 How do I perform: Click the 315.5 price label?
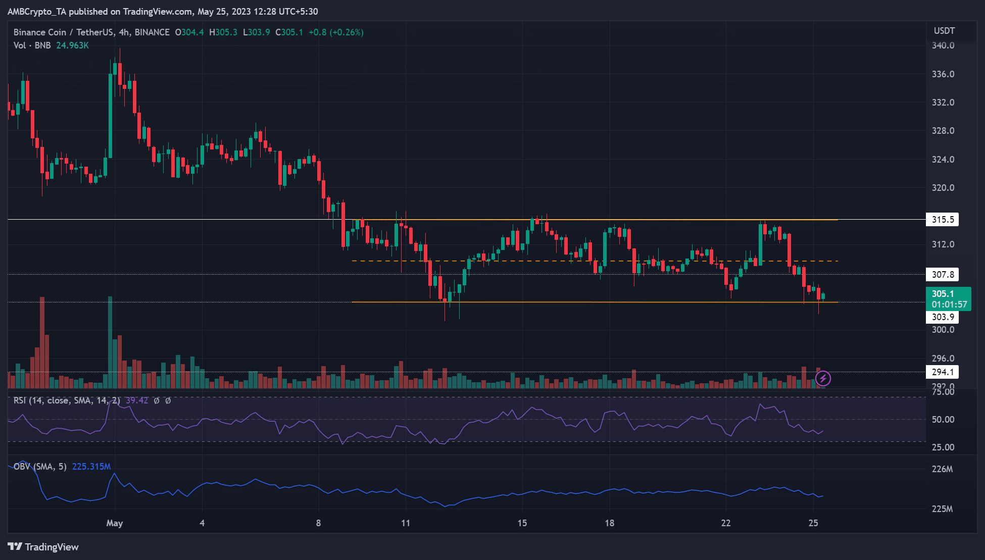tap(942, 220)
